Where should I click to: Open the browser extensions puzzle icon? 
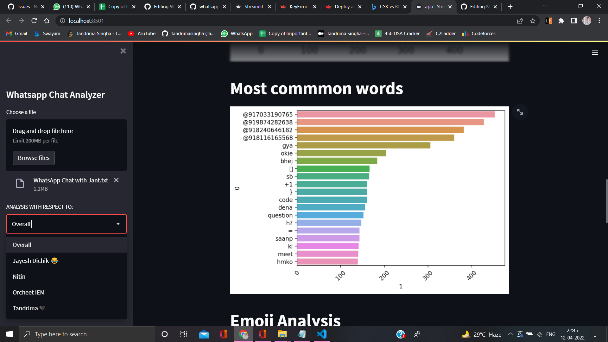point(561,21)
